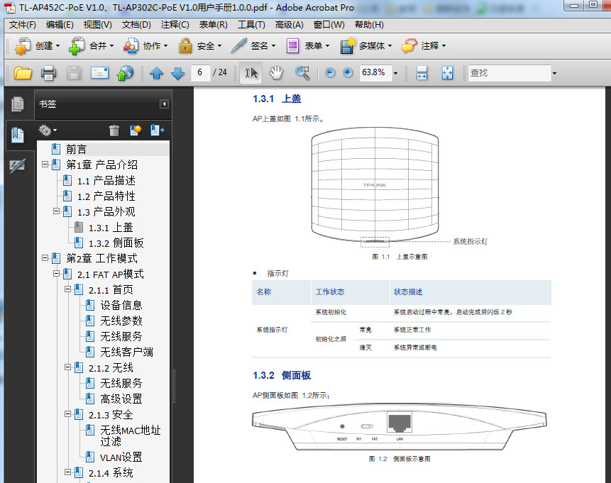The height and width of the screenshot is (483, 611).
Task: Collapse the 2.1.2 无线 bookmark node
Action: (x=68, y=367)
